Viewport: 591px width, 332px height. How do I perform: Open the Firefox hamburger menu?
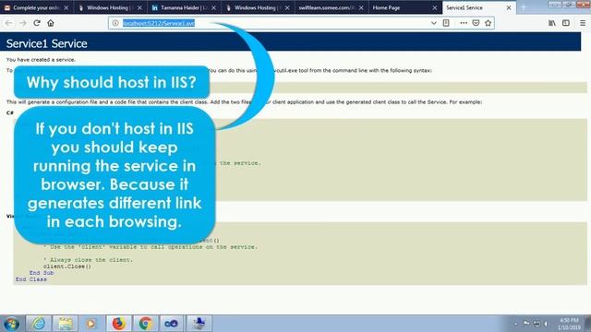(583, 23)
